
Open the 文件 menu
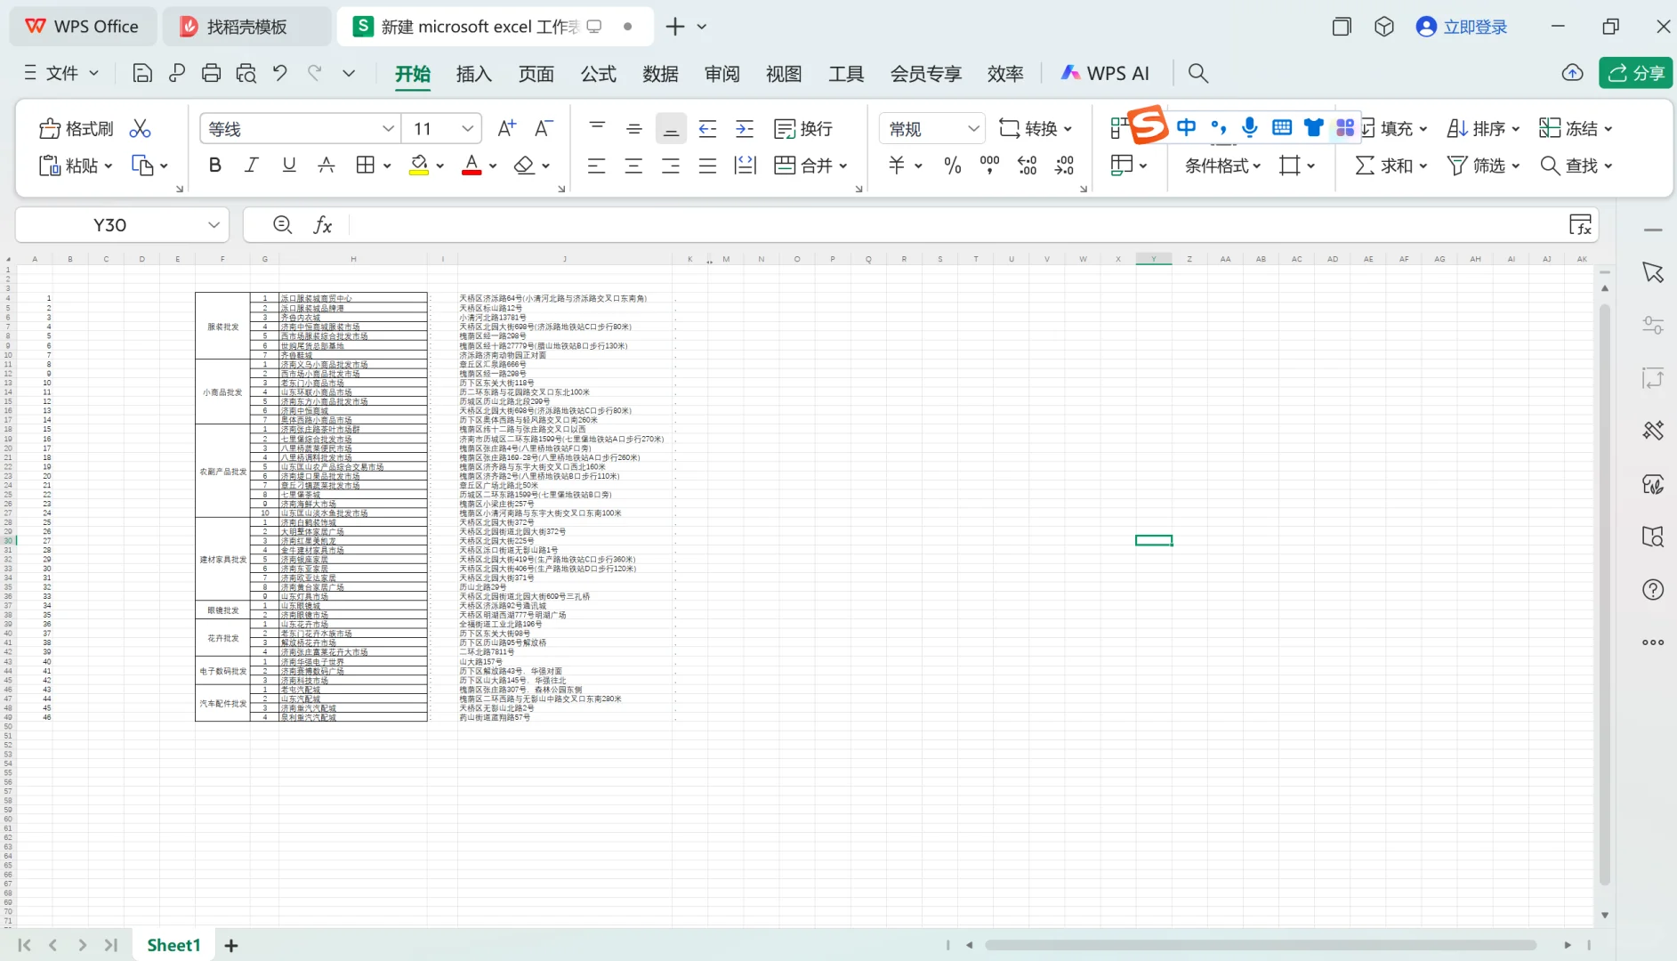(61, 73)
